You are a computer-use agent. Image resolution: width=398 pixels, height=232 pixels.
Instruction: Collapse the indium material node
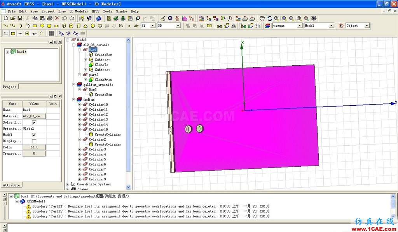73,99
